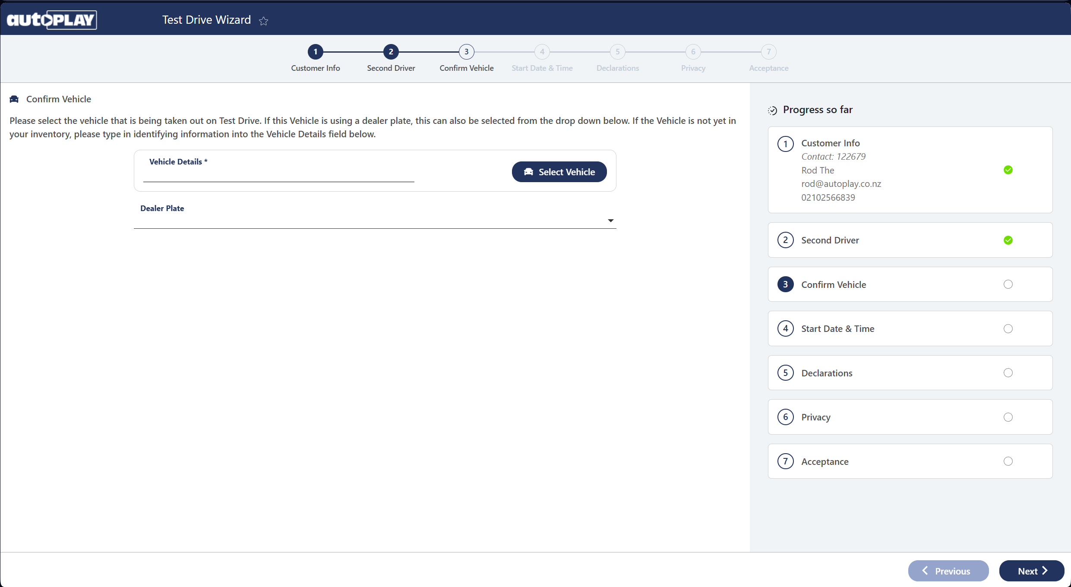Expand the Acceptance progress card

click(825, 462)
